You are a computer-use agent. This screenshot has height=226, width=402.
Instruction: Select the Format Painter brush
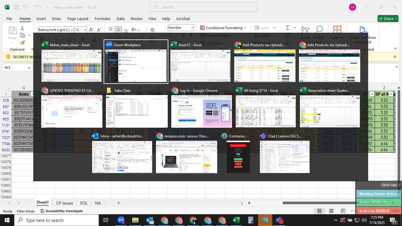click(22, 43)
